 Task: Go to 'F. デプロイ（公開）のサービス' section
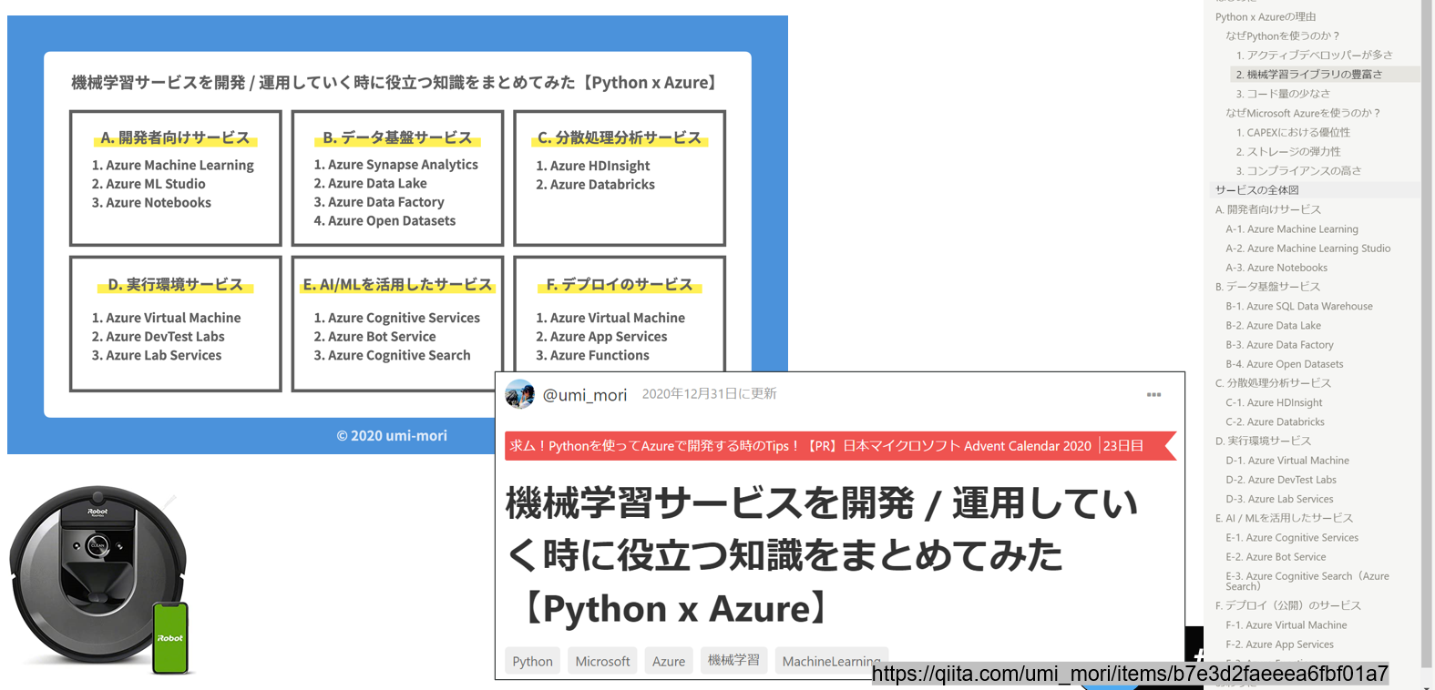click(x=1288, y=605)
